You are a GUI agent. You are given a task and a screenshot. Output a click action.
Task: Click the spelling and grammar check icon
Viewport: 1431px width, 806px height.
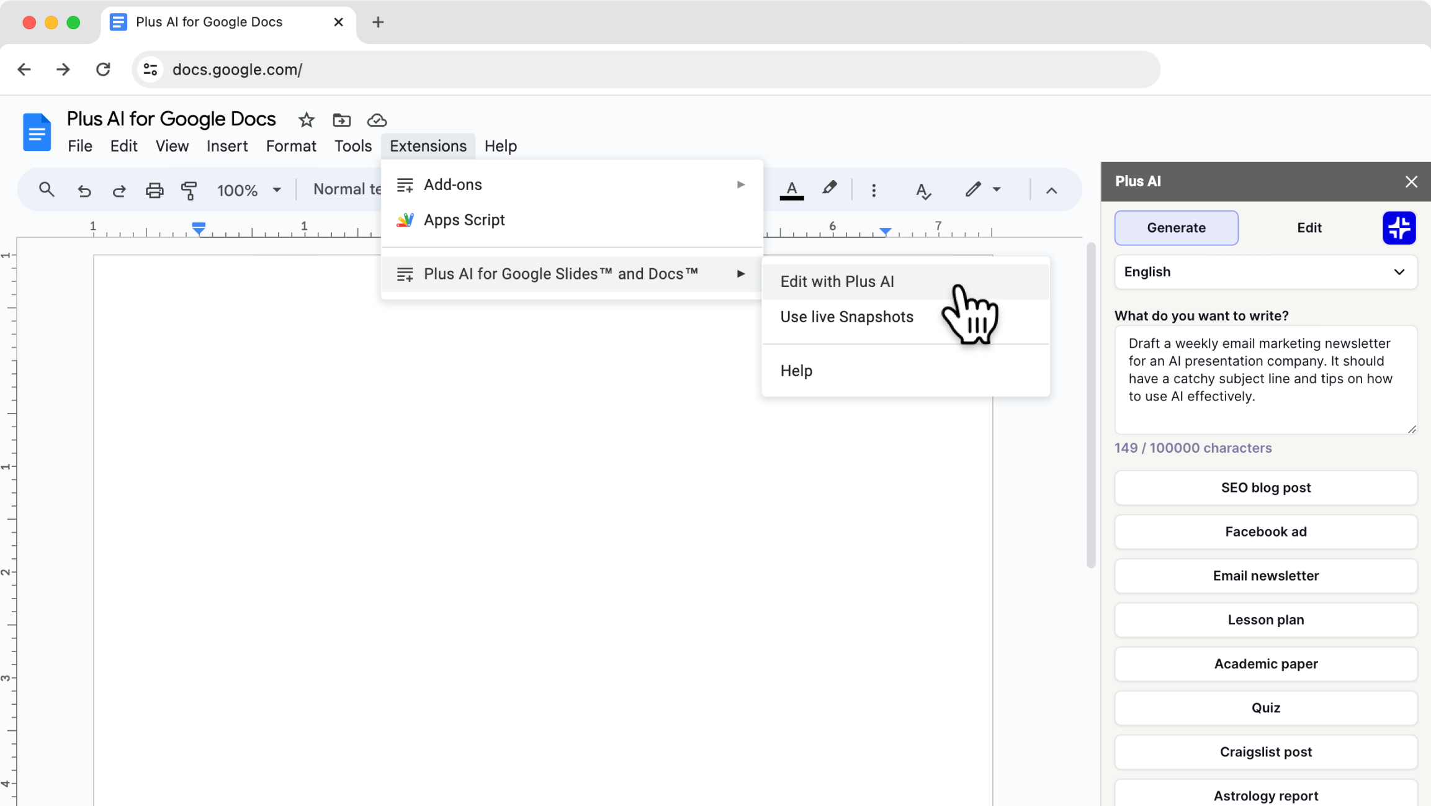(923, 190)
